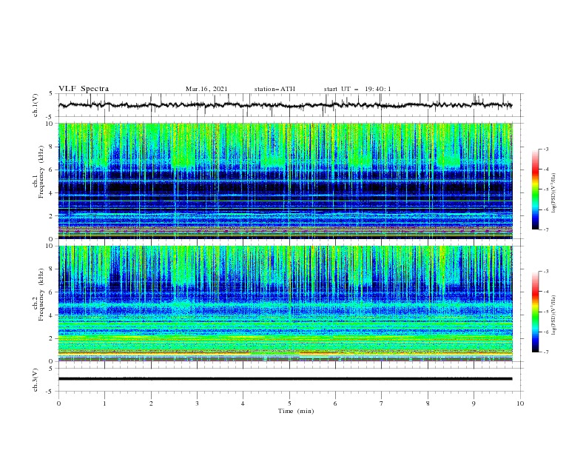Screen dimensions: 586x453
Task: Click the "station=ATH" header label
Action: click(275, 89)
